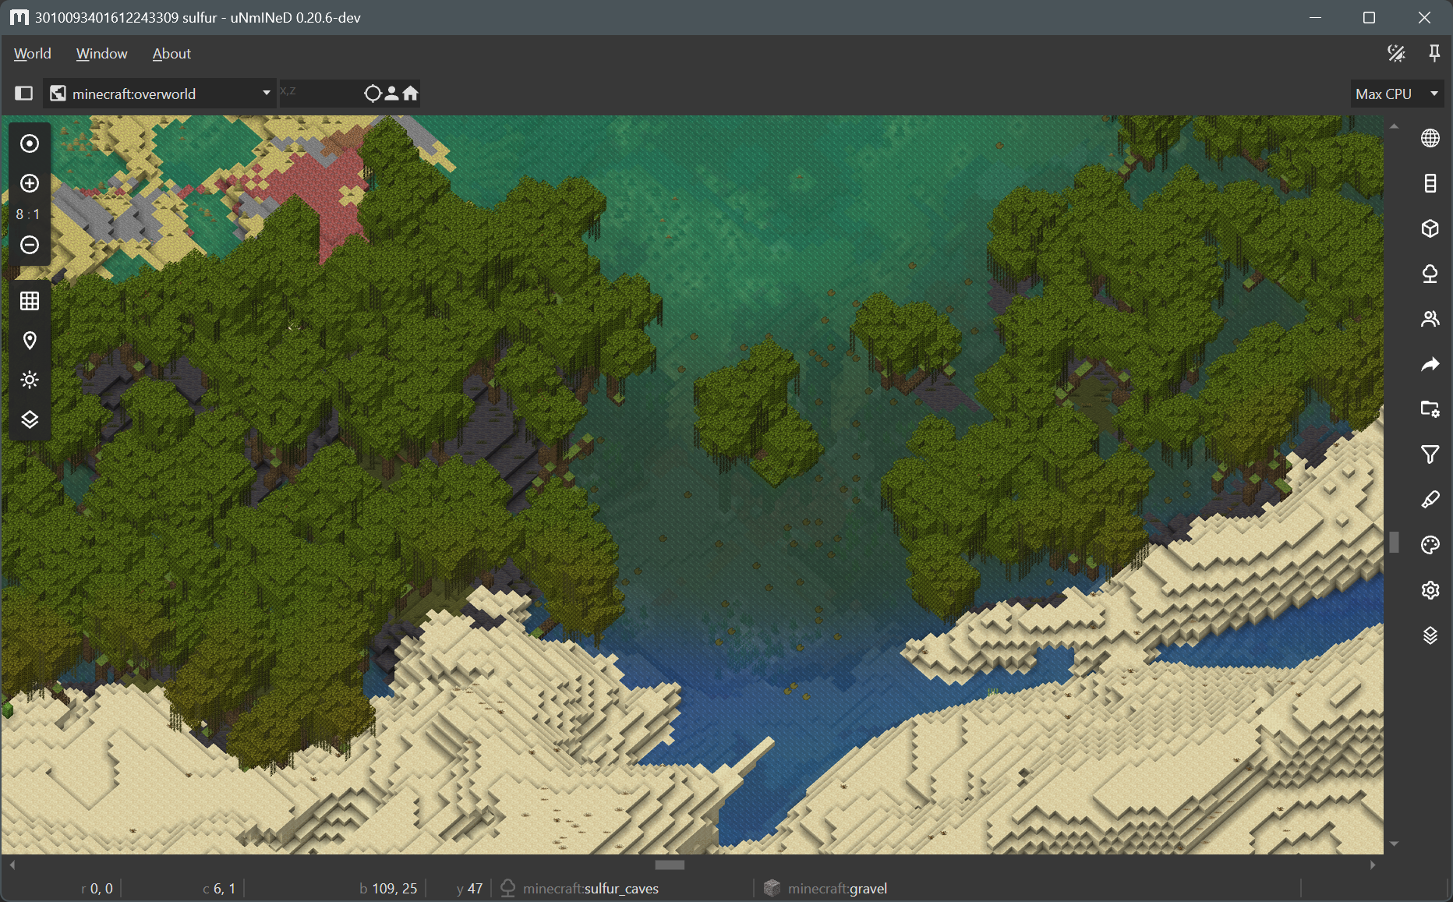Click the recenter target button on map

point(30,143)
